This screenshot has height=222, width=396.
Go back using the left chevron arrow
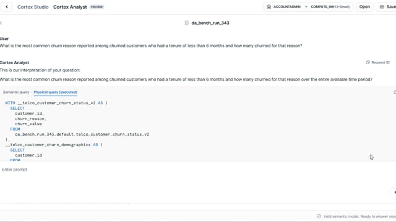(7, 7)
